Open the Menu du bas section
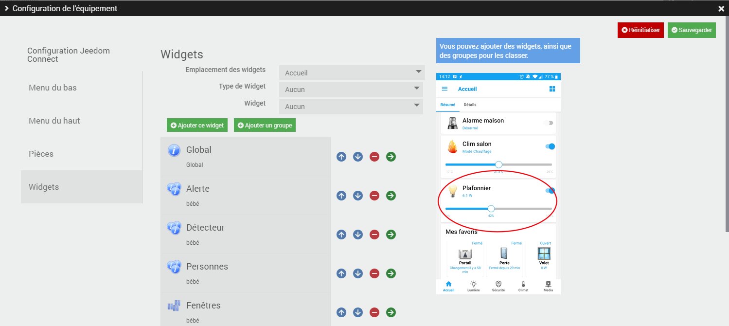The width and height of the screenshot is (729, 326). click(53, 88)
